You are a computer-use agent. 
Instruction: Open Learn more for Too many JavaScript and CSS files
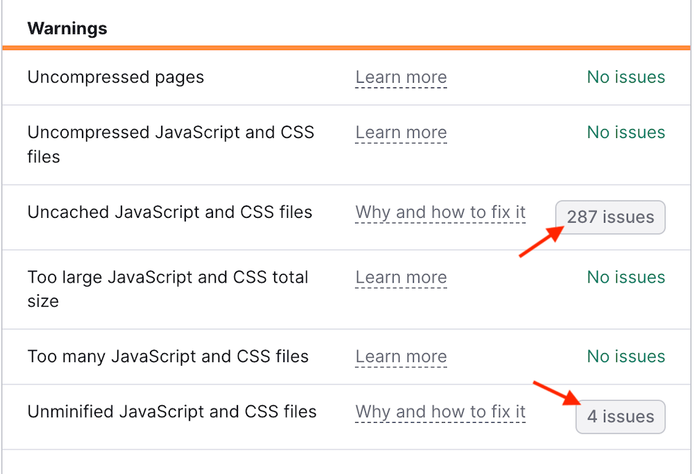pyautogui.click(x=401, y=357)
